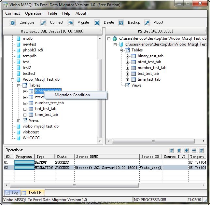Screen dimensions: 210x205
Task: Remove operation using minus icon
Action: [194, 150]
